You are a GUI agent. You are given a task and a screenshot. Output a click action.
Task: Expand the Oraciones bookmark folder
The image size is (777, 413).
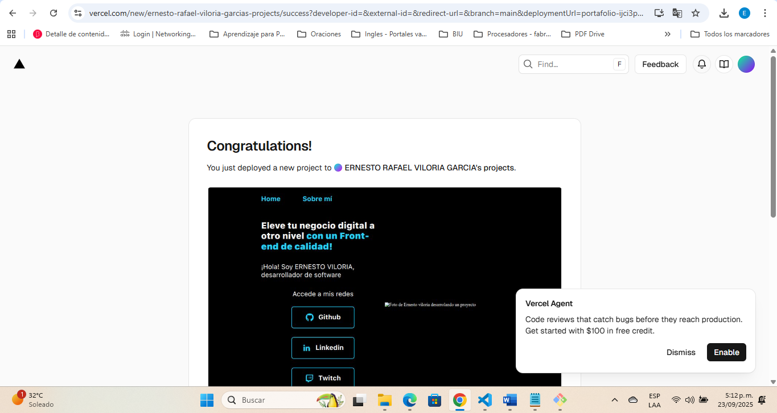pos(319,34)
